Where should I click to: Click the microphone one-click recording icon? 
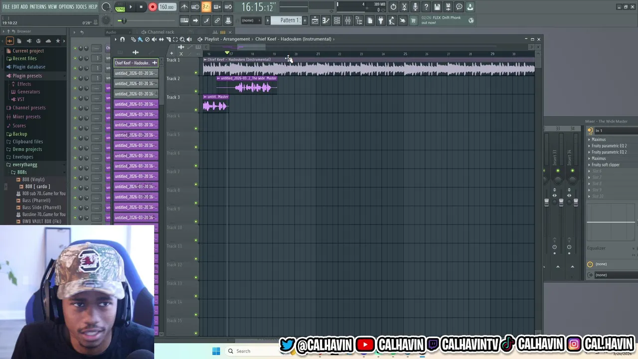415,7
